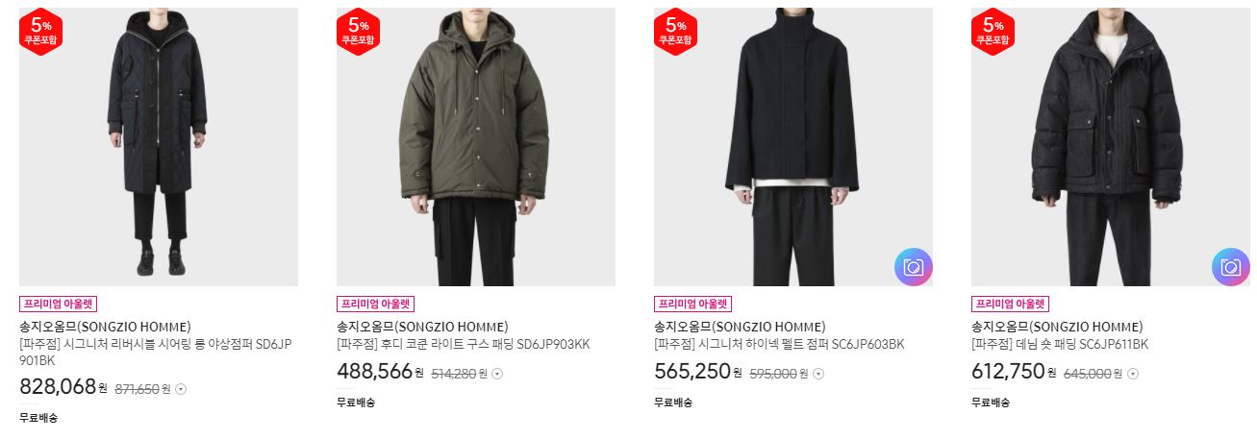Open the khaki hooded padding jacket thumbnail

pyautogui.click(x=476, y=147)
